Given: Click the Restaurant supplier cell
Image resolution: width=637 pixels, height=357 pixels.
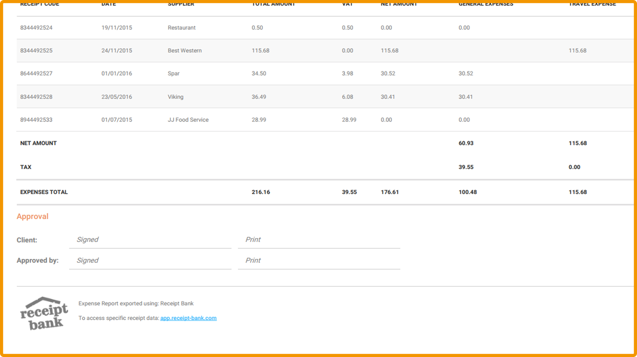Looking at the screenshot, I should coord(182,27).
